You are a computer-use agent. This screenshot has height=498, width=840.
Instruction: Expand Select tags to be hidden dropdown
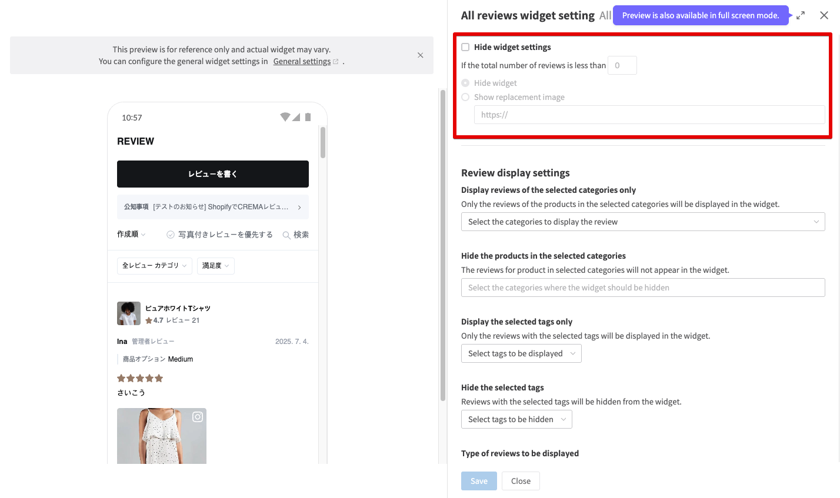coord(516,419)
